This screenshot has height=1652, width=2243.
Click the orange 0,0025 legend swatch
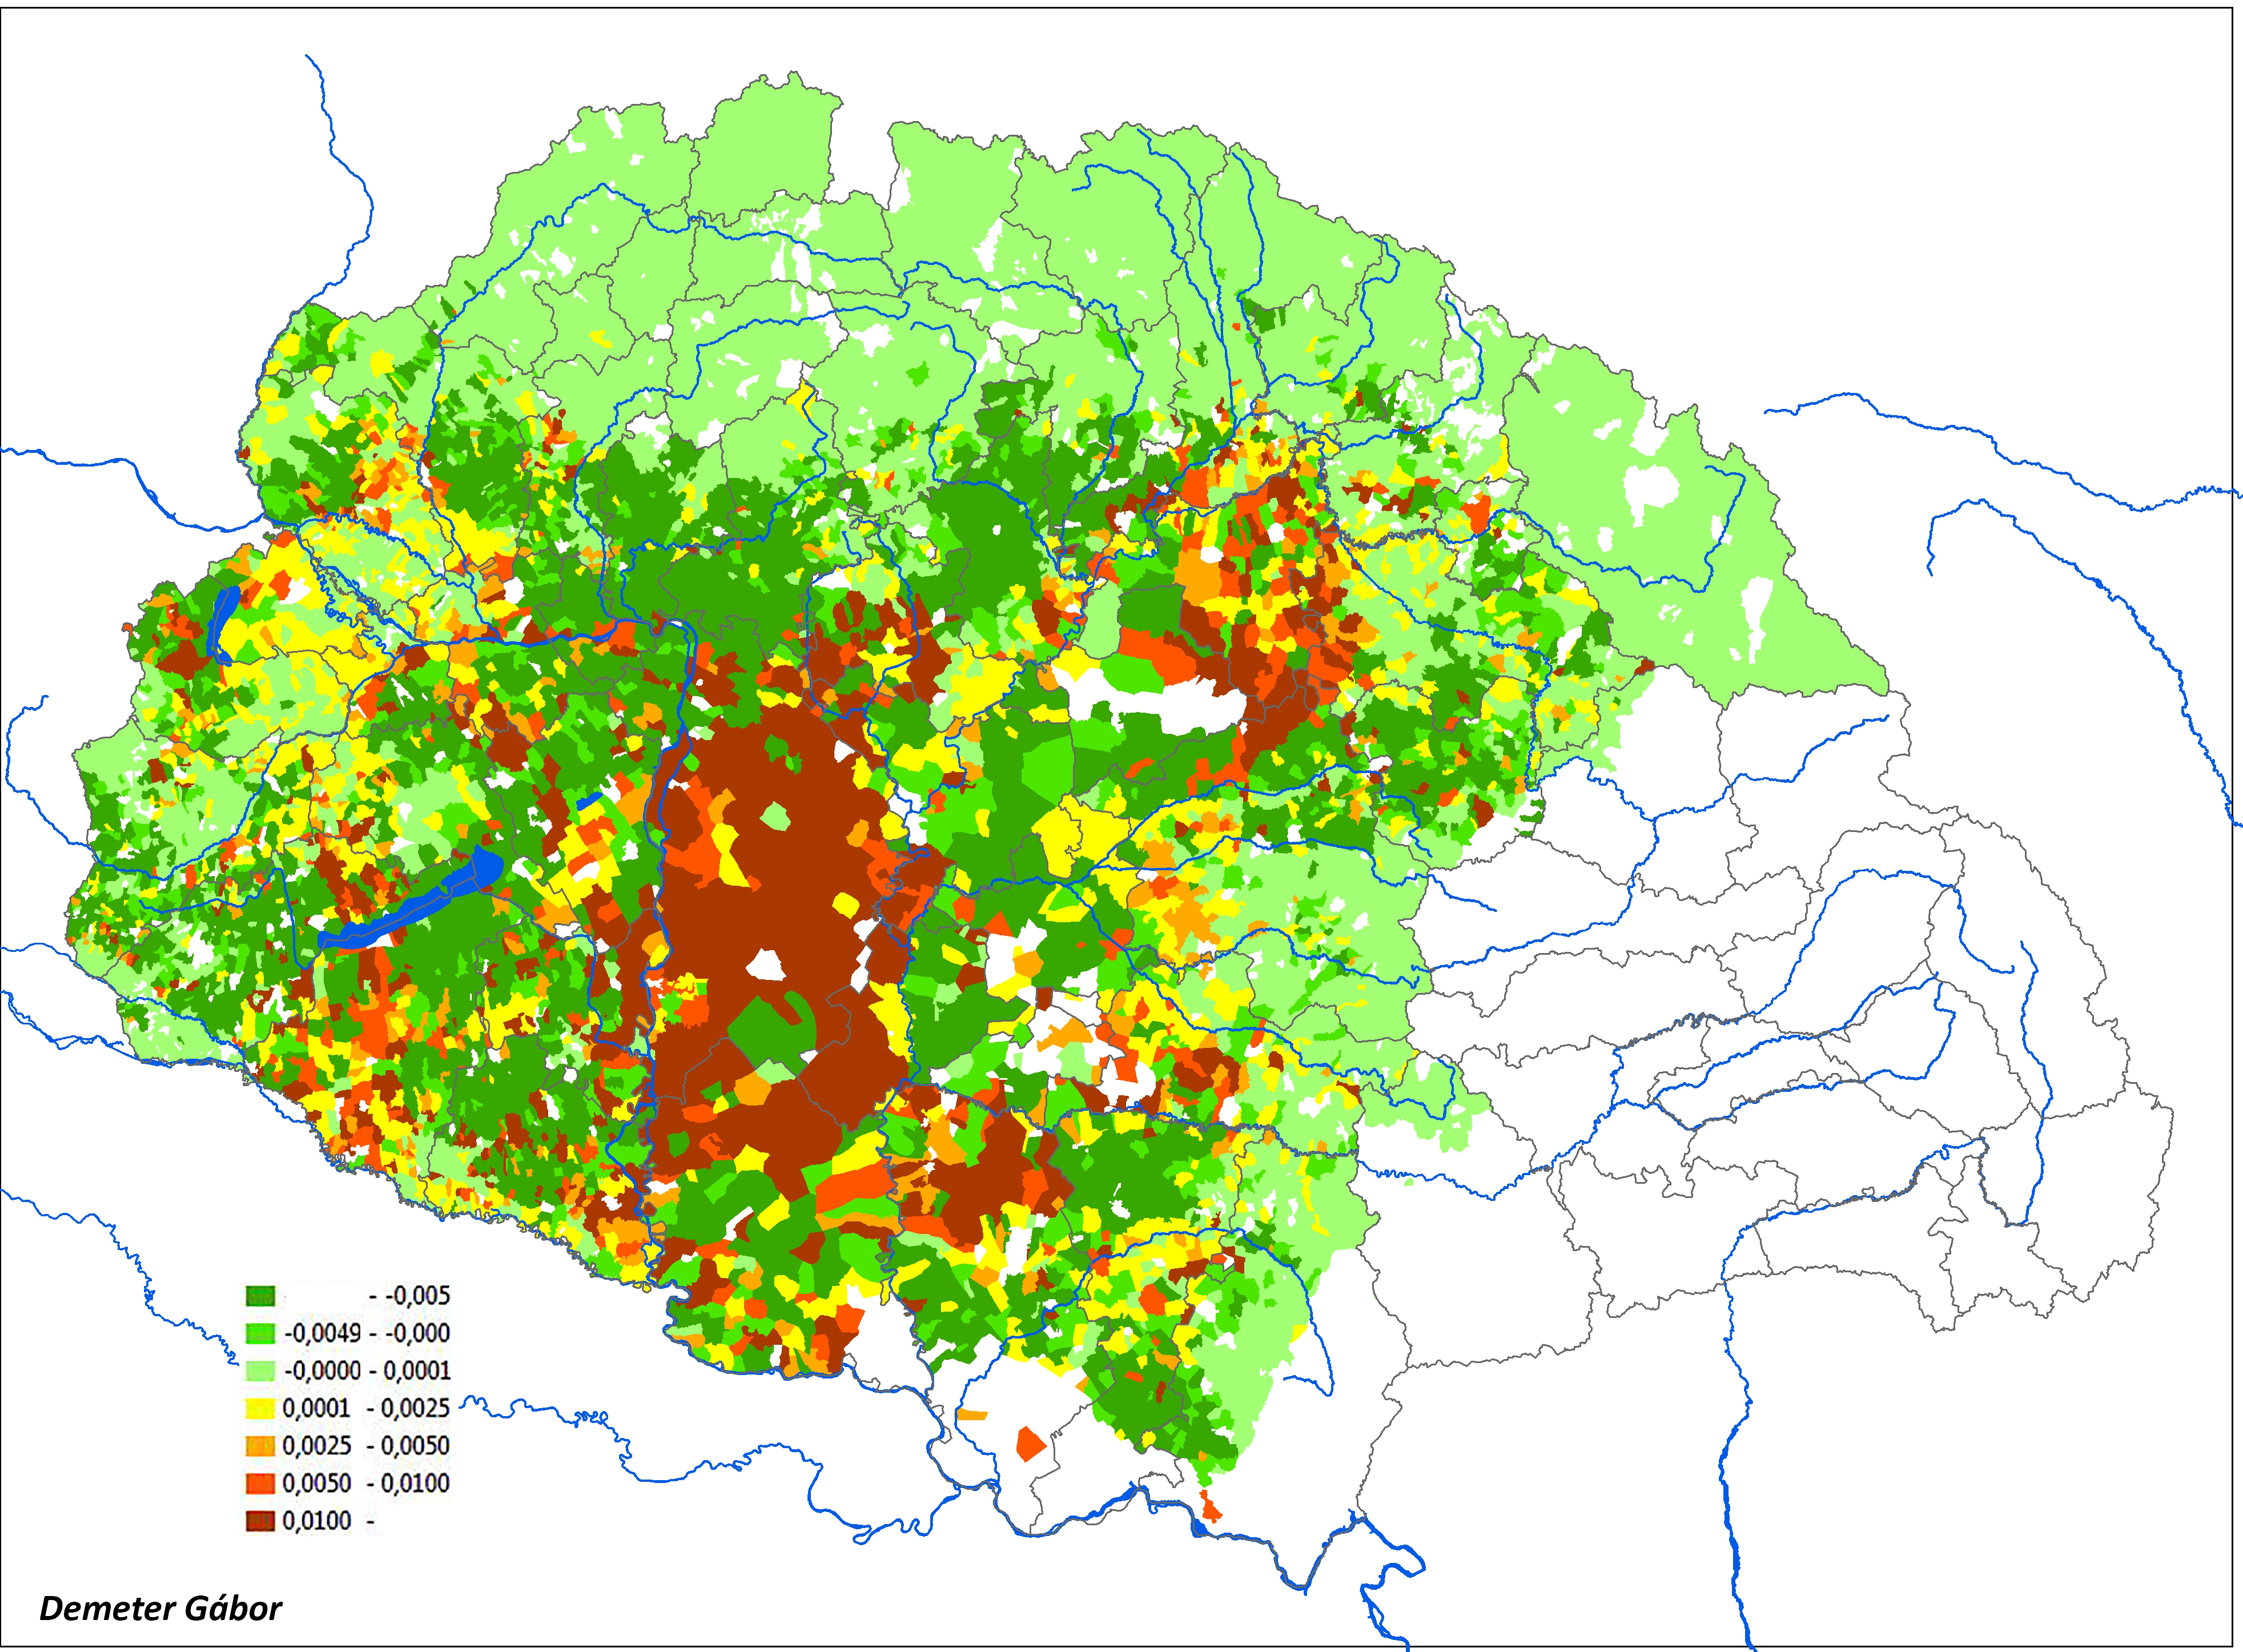[x=260, y=1446]
